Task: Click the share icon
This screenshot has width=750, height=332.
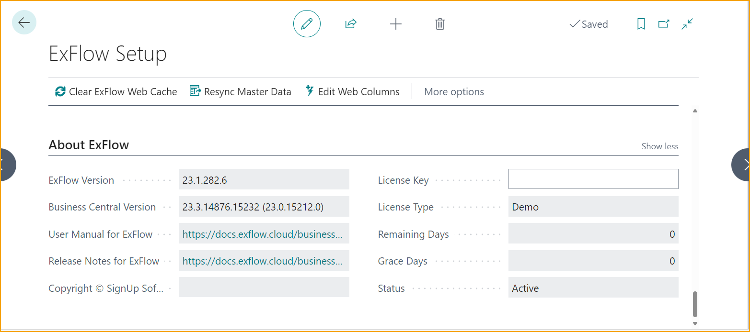Action: pos(351,24)
